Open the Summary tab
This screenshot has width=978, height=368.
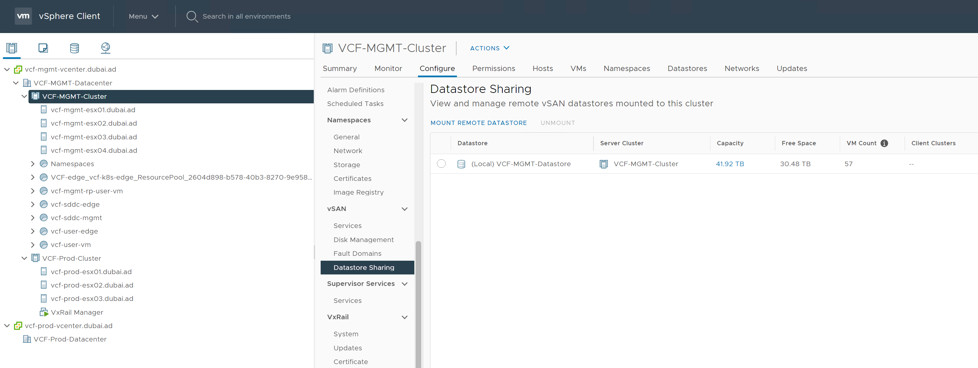coord(339,68)
